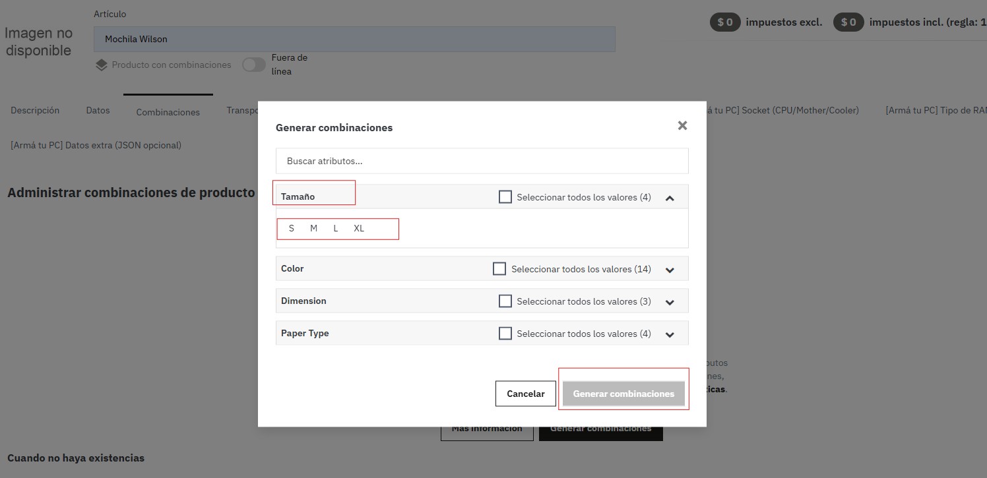This screenshot has width=987, height=478.
Task: Click the Imagen no disponible placeholder
Action: click(x=38, y=42)
